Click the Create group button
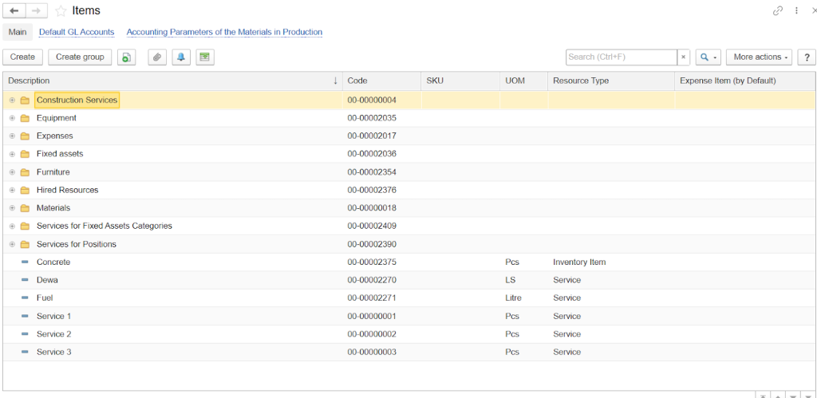This screenshot has height=398, width=817. pyautogui.click(x=80, y=57)
